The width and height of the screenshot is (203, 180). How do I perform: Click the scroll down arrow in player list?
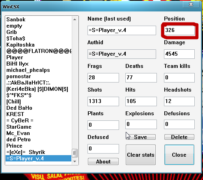click(74, 161)
